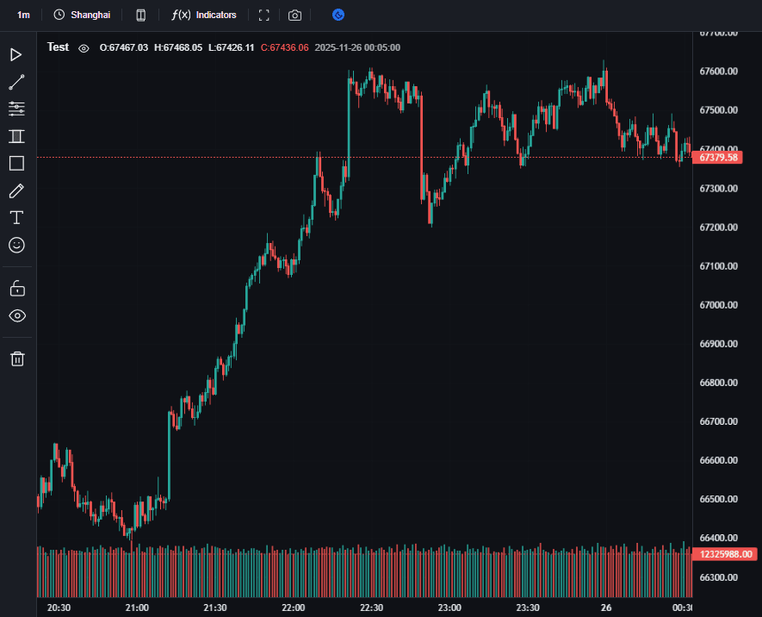Hide the Test series using eye icon
The height and width of the screenshot is (617, 762).
click(x=84, y=48)
